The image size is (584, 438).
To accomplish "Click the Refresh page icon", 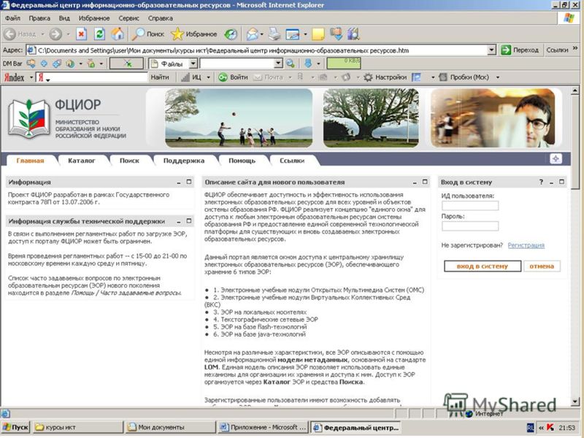I will 99,34.
